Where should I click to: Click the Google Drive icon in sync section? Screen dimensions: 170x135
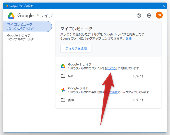pos(63,66)
